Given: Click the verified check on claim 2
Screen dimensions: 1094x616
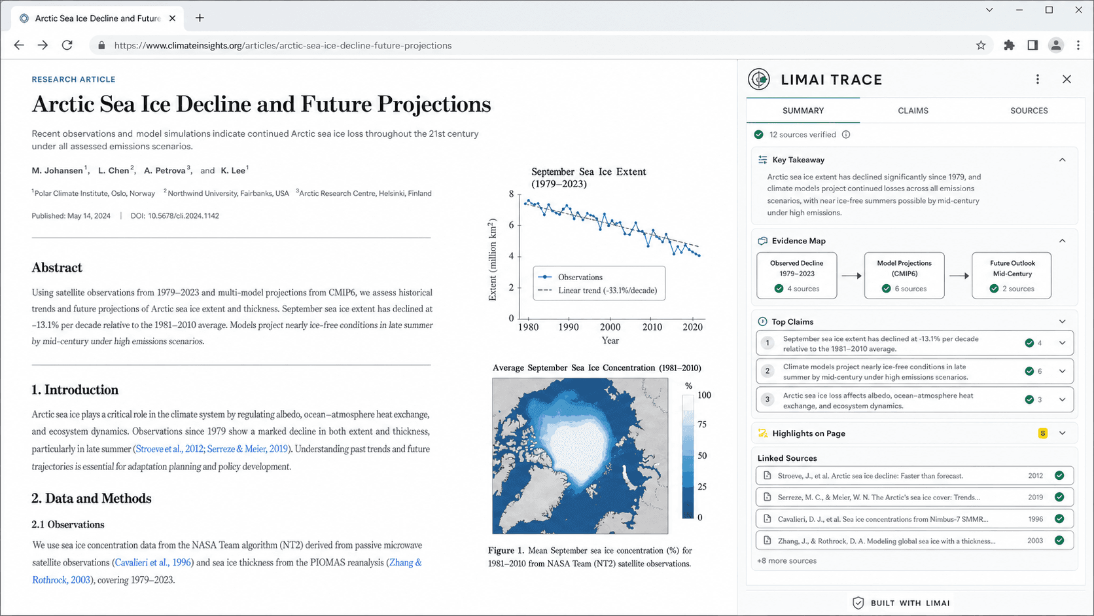Looking at the screenshot, I should tap(1029, 371).
